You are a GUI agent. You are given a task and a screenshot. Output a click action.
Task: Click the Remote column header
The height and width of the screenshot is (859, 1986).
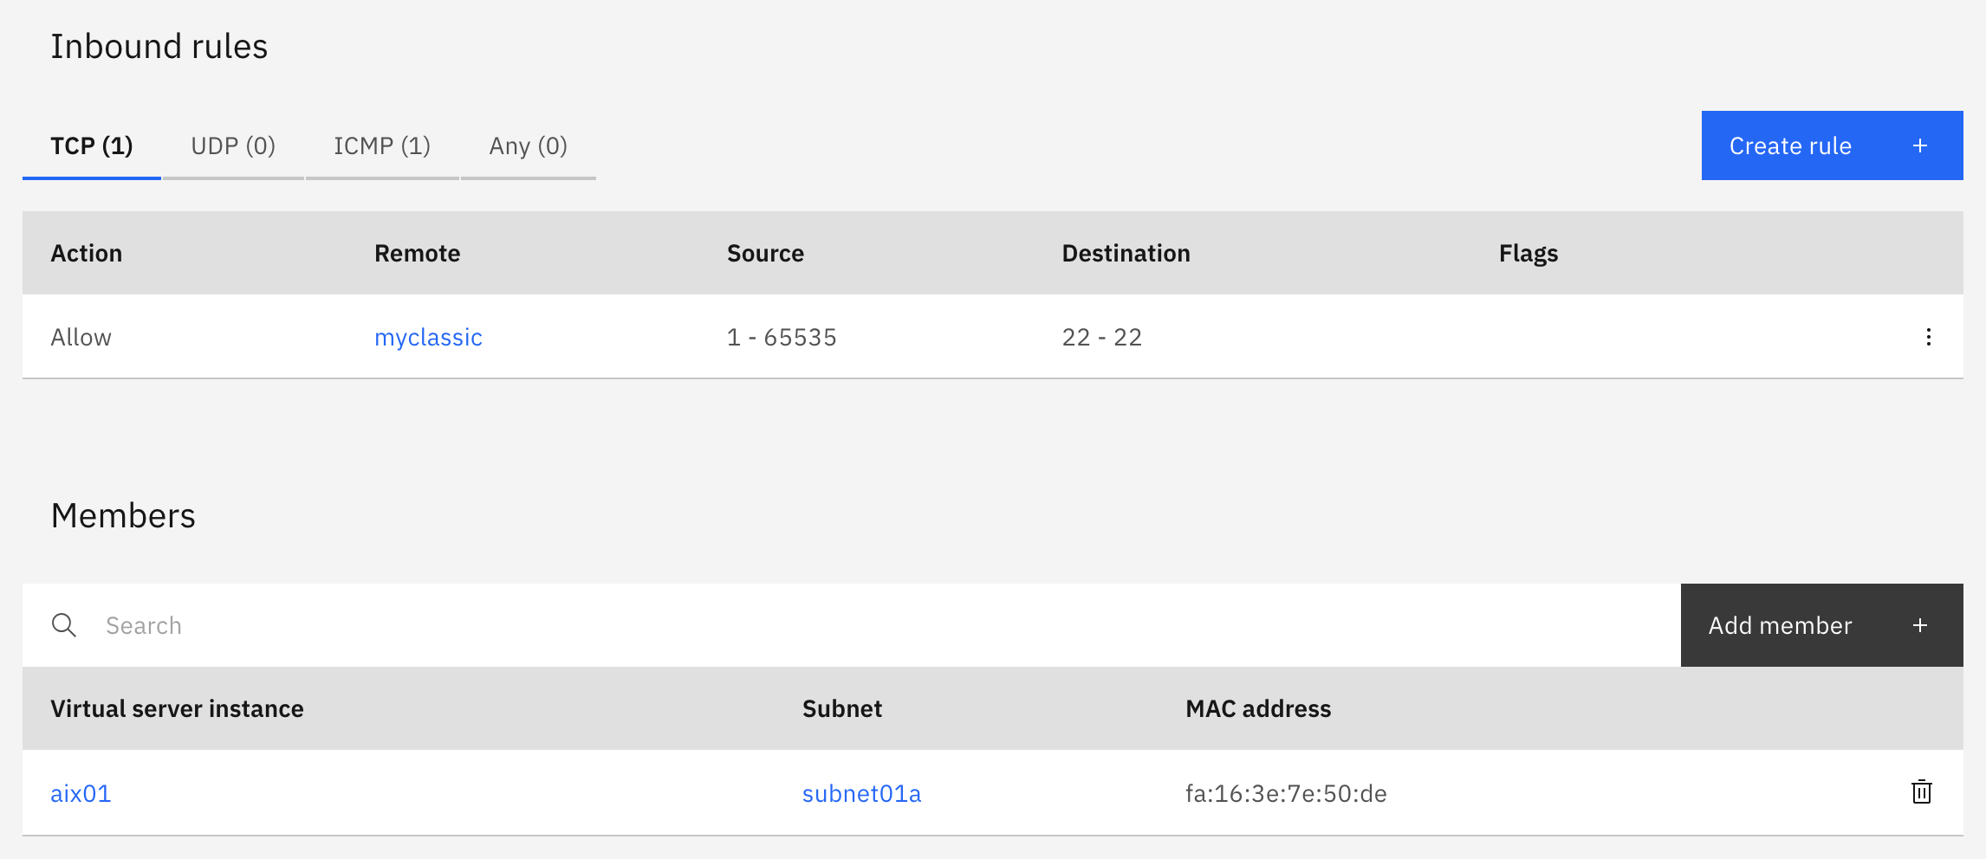coord(417,253)
